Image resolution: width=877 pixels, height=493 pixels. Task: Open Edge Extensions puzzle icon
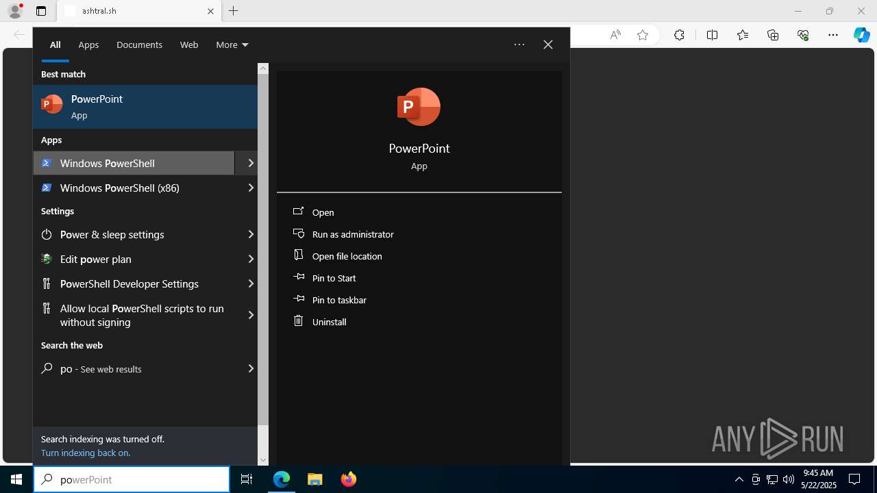(679, 35)
